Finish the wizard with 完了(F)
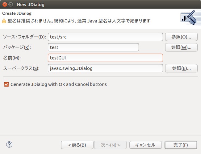This screenshot has height=154, width=201. tap(181, 145)
